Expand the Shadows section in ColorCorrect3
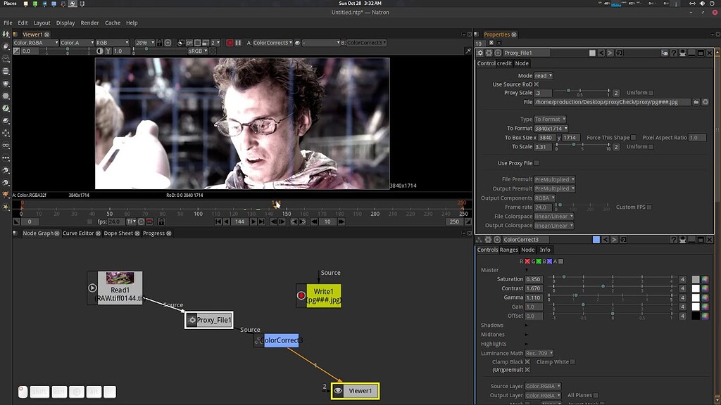 (525, 326)
